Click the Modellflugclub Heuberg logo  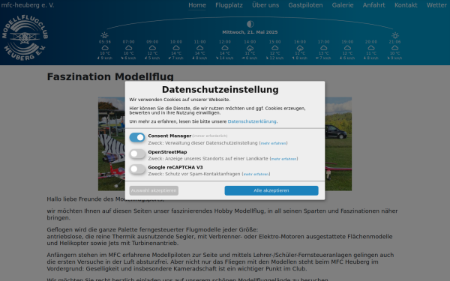(x=25, y=38)
